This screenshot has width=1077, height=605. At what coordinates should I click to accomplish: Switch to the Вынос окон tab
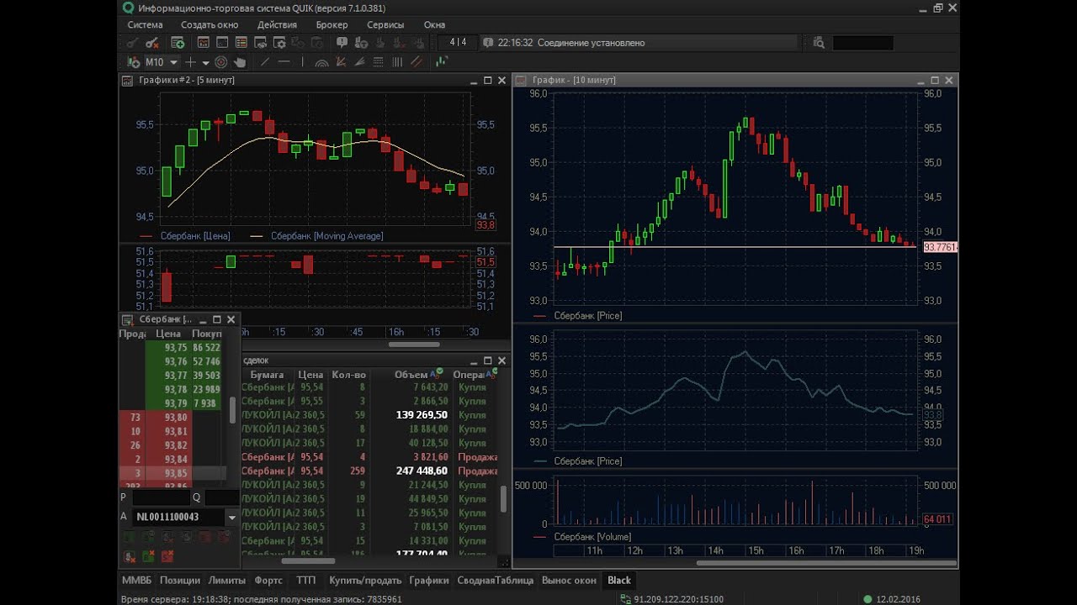pyautogui.click(x=569, y=581)
